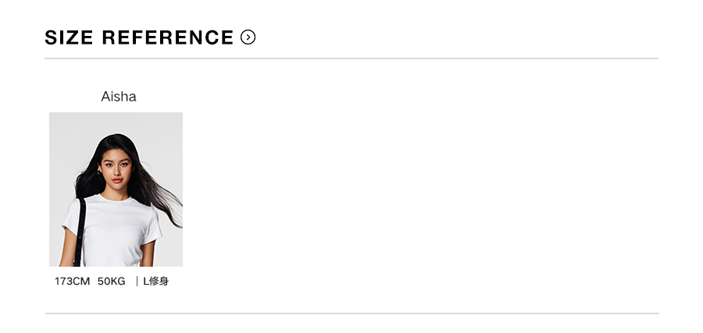Click the word REFERENCE in the heading
703x333 pixels.
[167, 37]
